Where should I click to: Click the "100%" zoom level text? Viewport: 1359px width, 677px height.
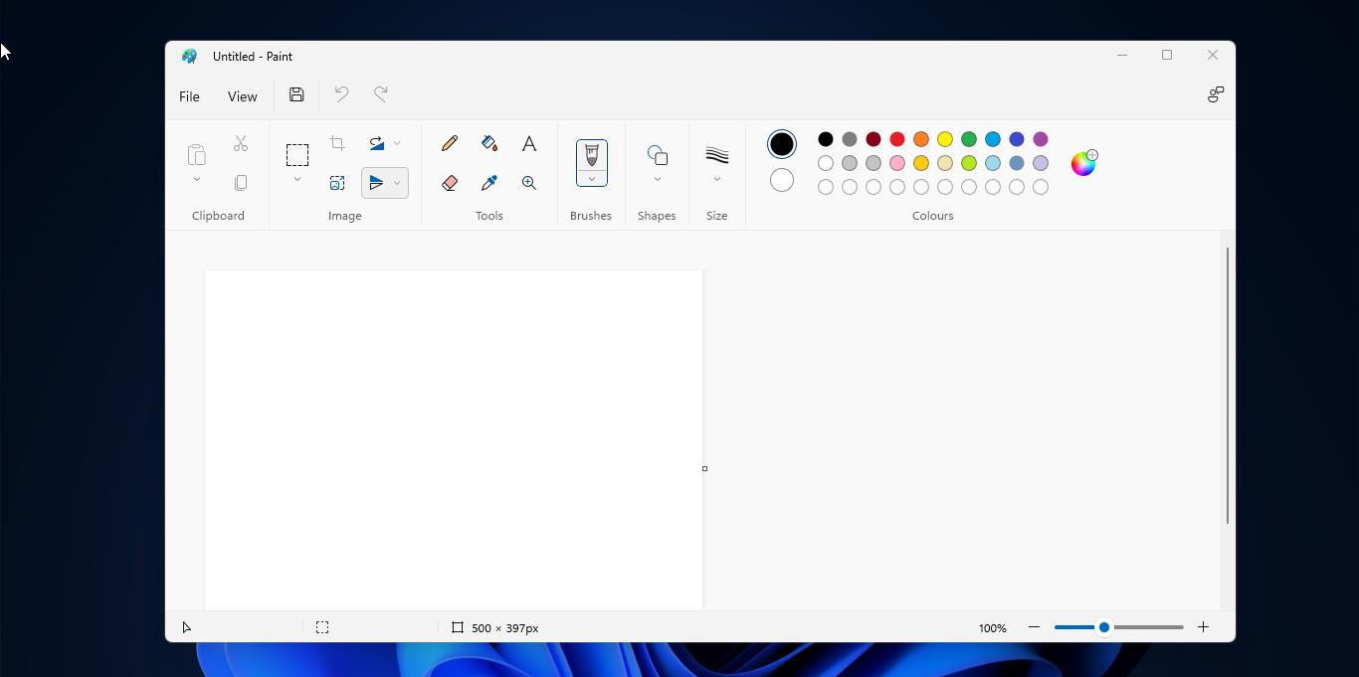[992, 628]
